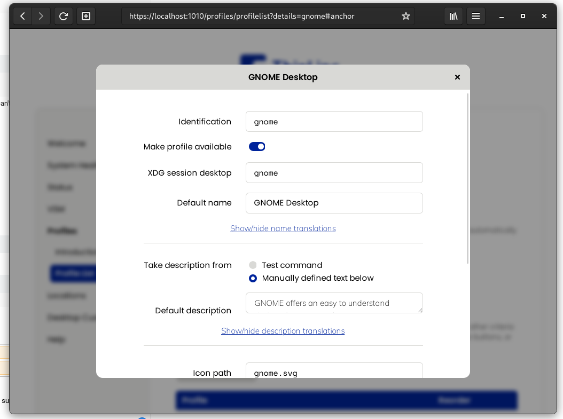Close the browser window
563x419 pixels.
[x=544, y=16]
